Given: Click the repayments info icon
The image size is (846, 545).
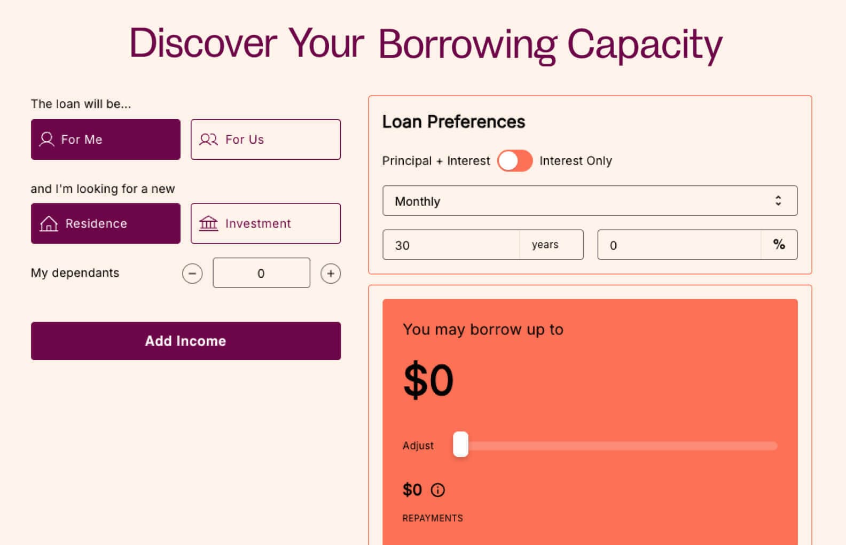Looking at the screenshot, I should coord(438,490).
